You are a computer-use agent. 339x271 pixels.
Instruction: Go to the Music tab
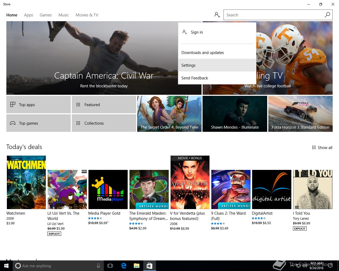point(64,15)
